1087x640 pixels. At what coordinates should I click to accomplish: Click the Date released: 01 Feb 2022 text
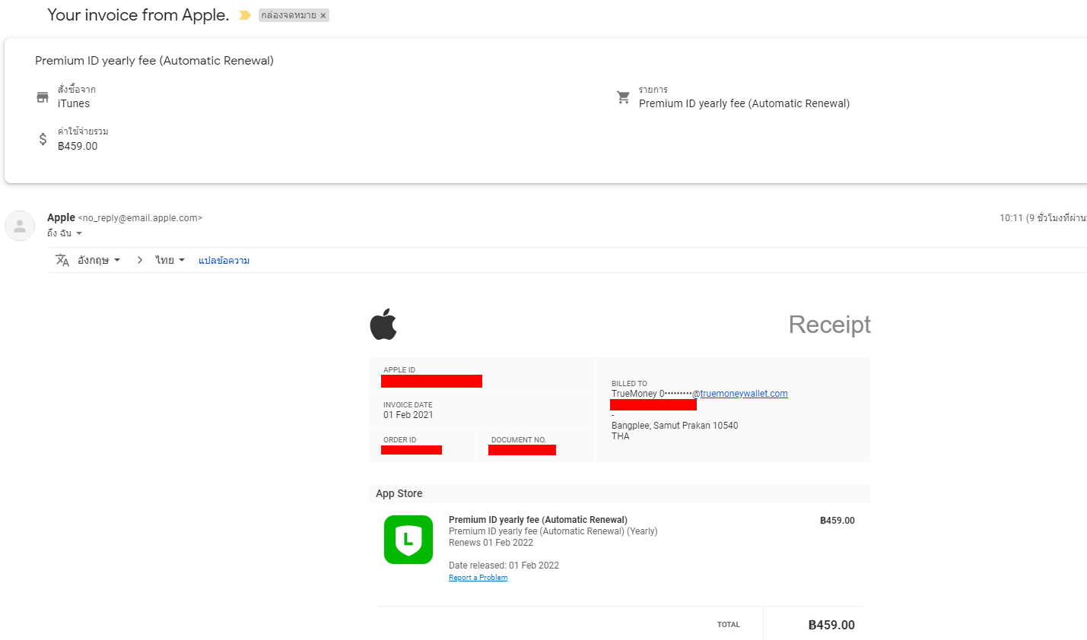point(504,566)
